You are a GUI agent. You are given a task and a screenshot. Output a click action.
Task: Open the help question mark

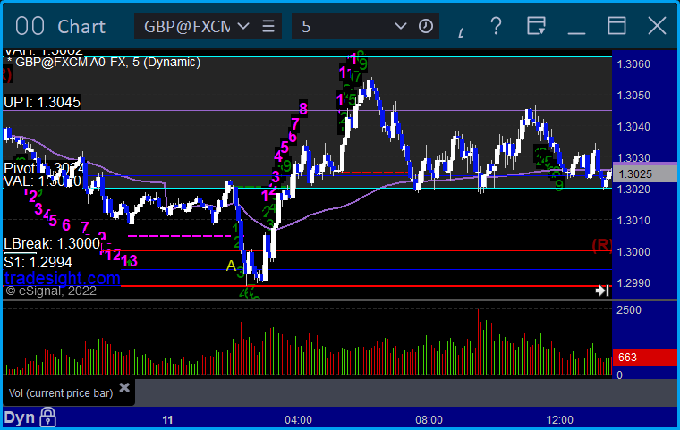pyautogui.click(x=495, y=25)
